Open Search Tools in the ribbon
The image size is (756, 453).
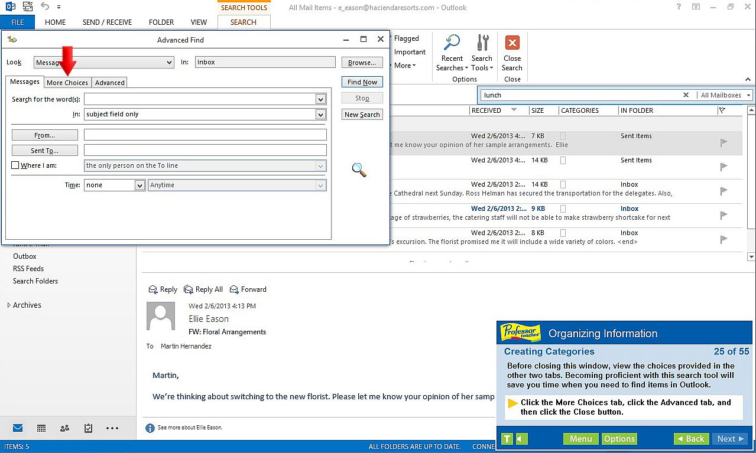(x=482, y=53)
